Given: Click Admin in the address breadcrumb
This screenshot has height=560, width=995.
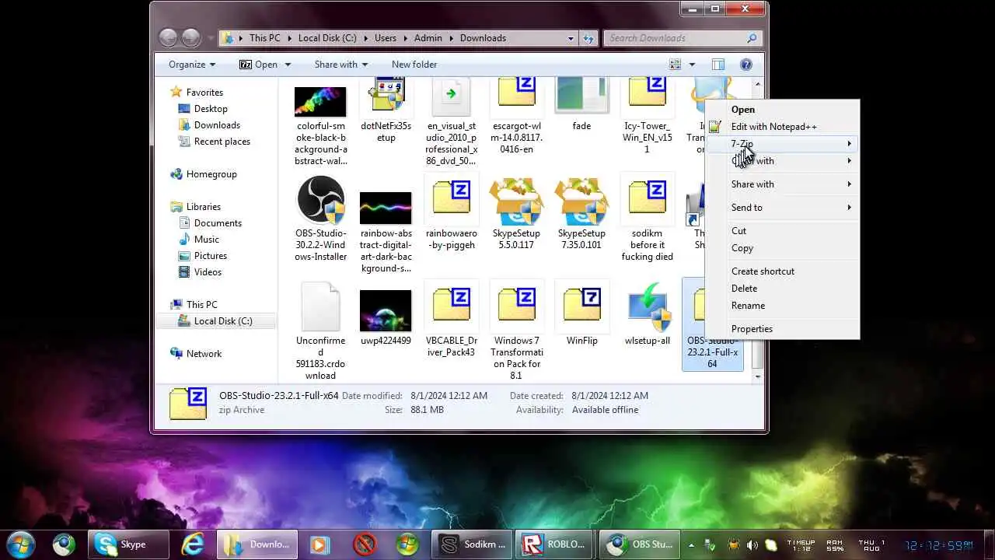Looking at the screenshot, I should (x=428, y=38).
